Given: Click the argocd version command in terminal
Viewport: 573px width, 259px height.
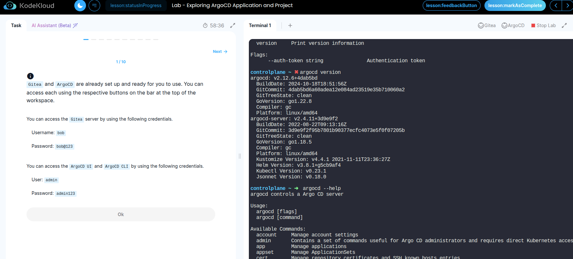Looking at the screenshot, I should click(x=320, y=72).
